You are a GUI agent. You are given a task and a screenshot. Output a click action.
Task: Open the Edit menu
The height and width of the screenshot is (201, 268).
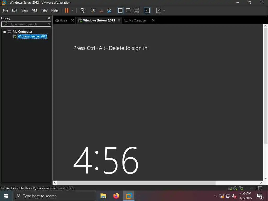tap(15, 10)
